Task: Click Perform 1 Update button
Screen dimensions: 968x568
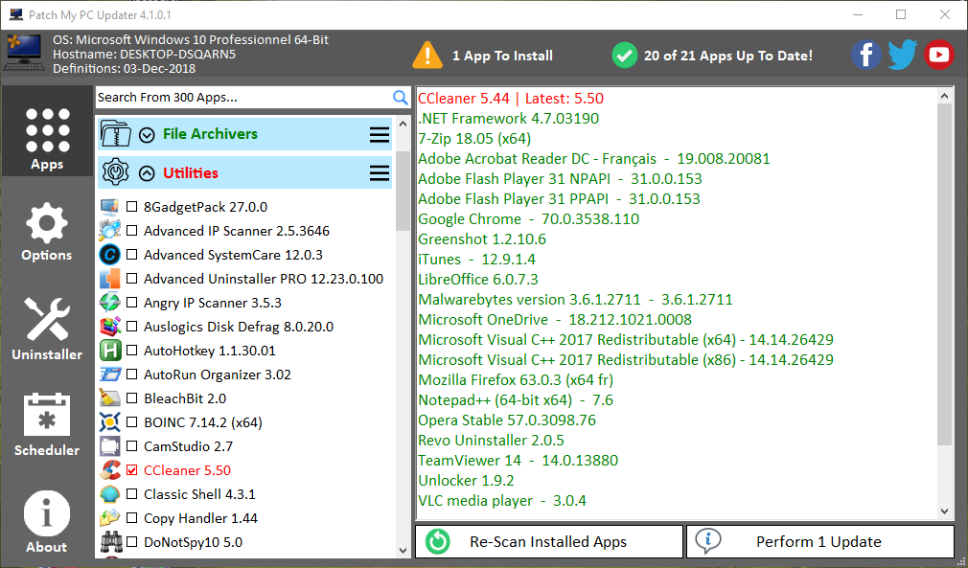Action: tap(819, 541)
